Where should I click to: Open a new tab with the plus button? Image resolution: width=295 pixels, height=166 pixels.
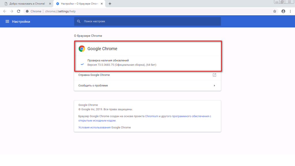point(110,3)
